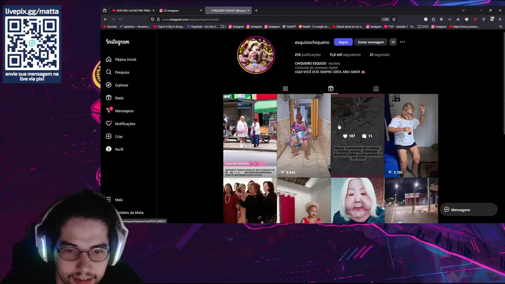Reload the current page
505x284 pixels.
tap(121, 19)
